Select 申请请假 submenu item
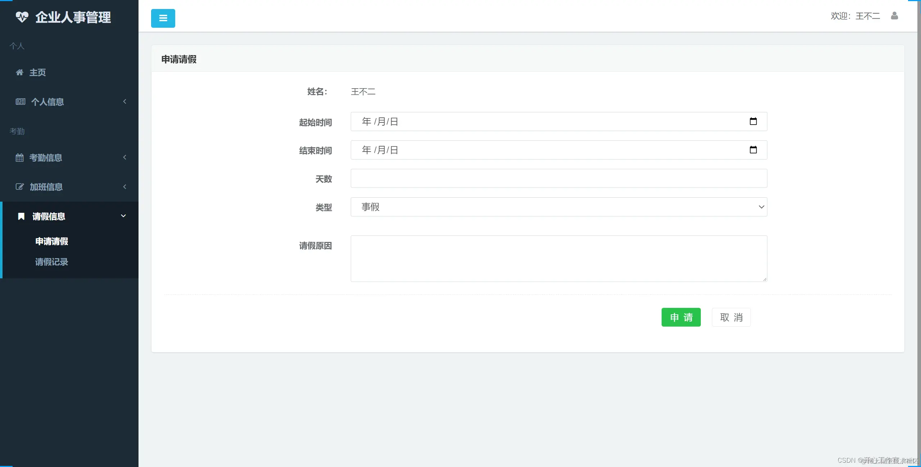The height and width of the screenshot is (467, 921). (52, 241)
